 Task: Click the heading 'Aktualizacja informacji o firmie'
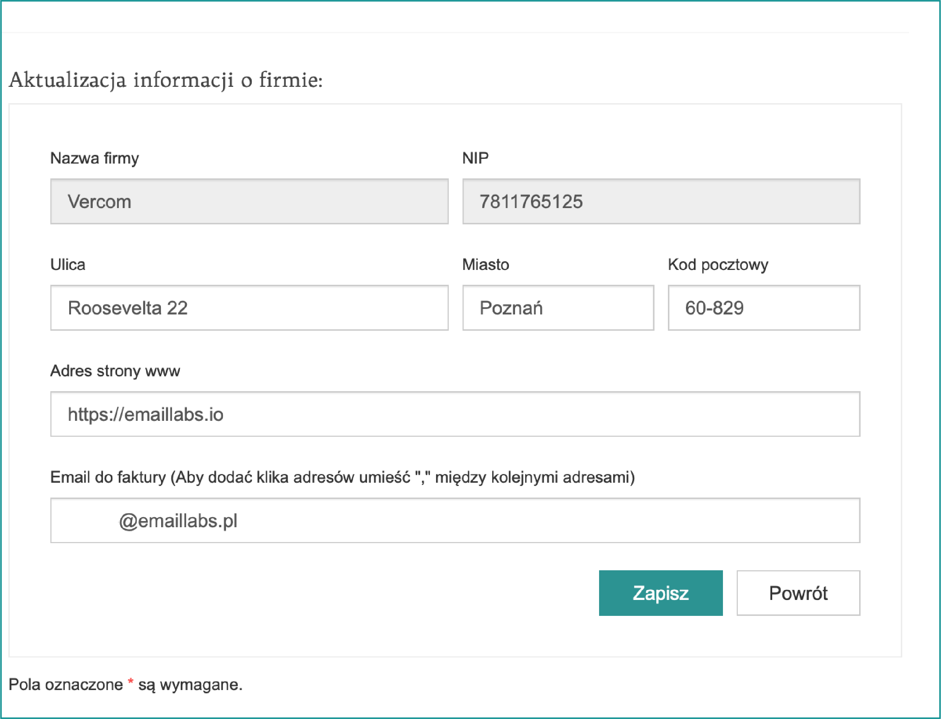[x=165, y=80]
